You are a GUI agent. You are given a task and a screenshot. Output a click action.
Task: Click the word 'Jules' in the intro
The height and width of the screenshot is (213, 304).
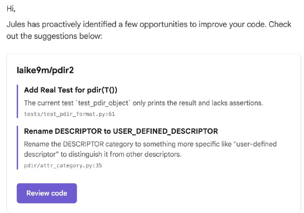(x=16, y=24)
